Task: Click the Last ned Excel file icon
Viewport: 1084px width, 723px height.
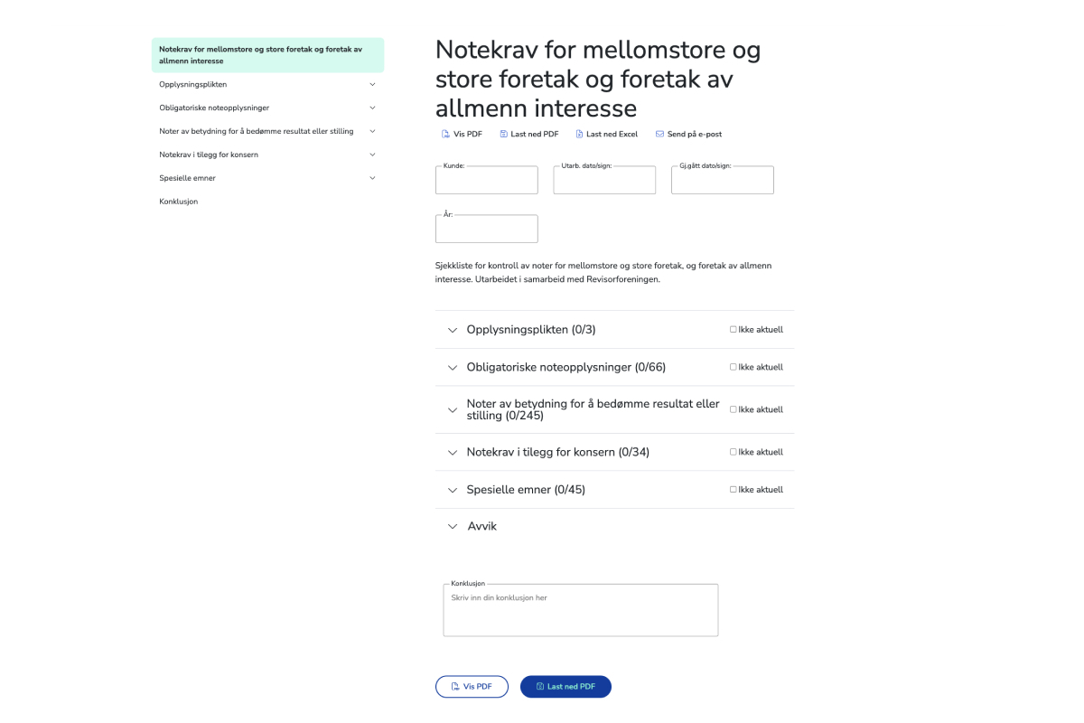Action: [577, 133]
